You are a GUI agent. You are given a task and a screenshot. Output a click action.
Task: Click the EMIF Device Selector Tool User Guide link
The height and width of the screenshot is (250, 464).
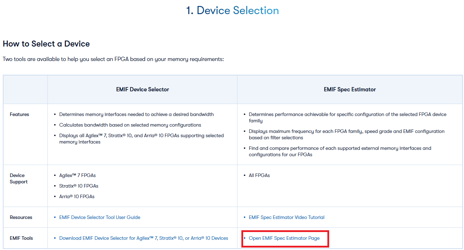pos(99,218)
